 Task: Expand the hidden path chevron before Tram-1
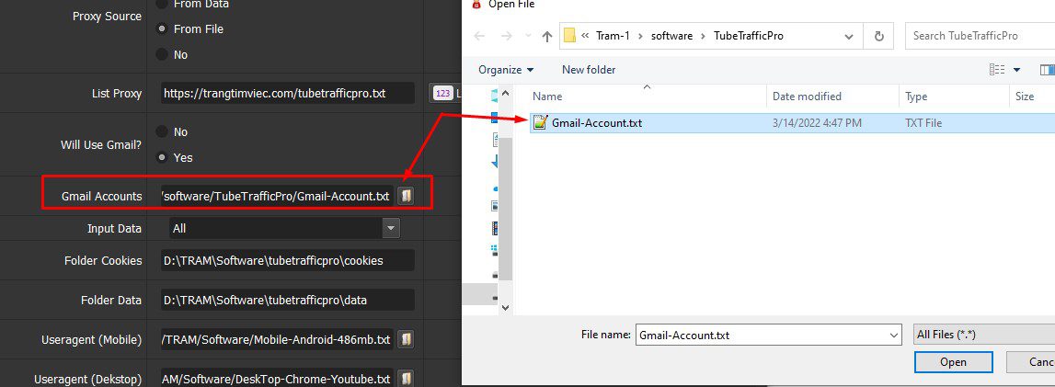click(x=585, y=36)
